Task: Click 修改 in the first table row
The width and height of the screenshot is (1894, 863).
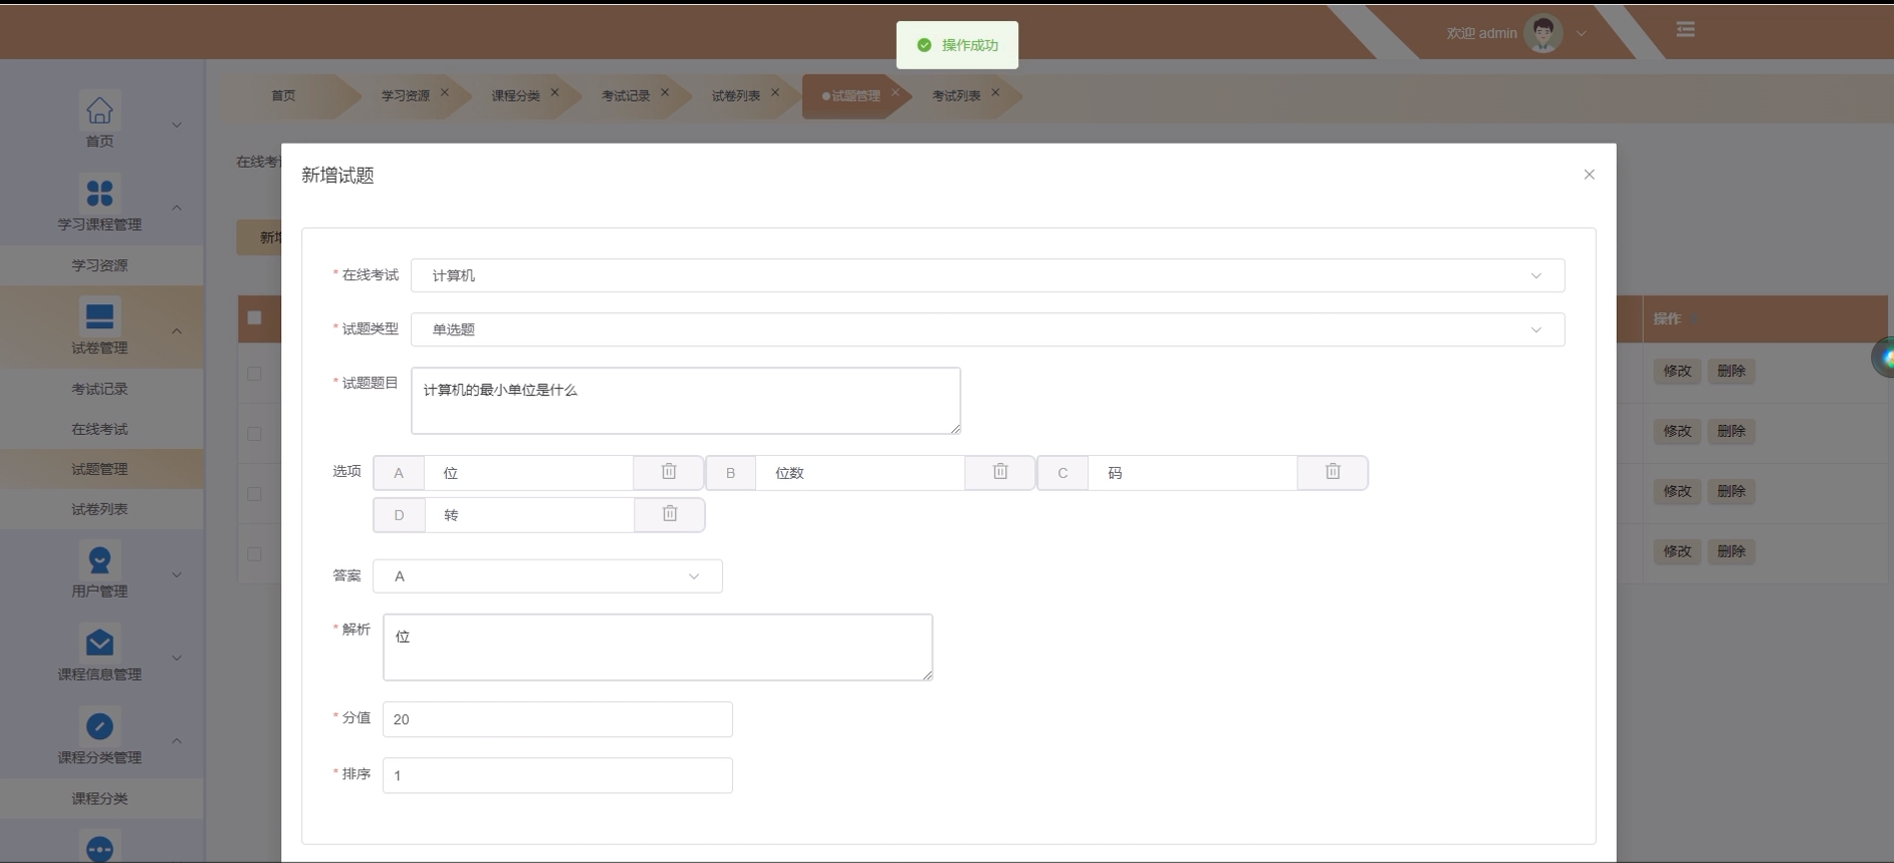Action: click(x=1678, y=371)
